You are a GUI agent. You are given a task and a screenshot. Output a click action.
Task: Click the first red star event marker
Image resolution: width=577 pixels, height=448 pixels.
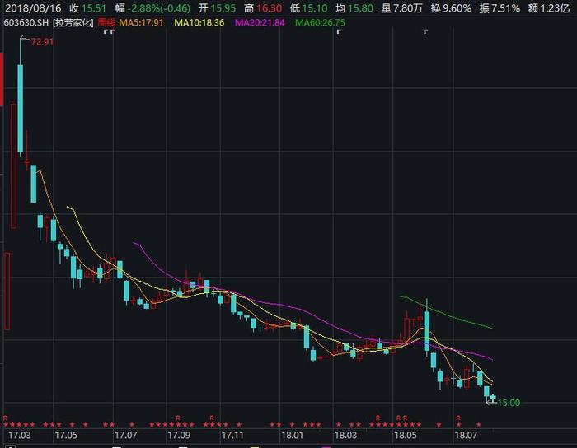pos(7,424)
